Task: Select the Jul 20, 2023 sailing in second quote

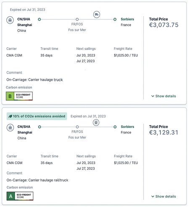Action: (86, 163)
